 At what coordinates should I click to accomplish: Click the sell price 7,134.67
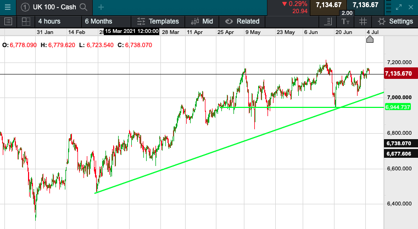click(328, 5)
